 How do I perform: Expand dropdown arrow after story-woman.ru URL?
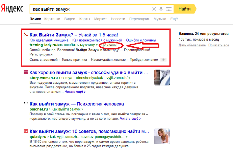[x=130, y=78]
